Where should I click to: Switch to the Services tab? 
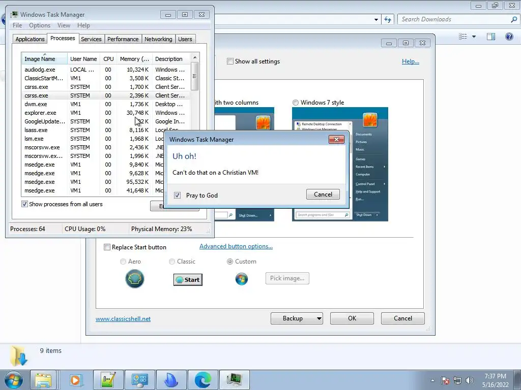[91, 39]
